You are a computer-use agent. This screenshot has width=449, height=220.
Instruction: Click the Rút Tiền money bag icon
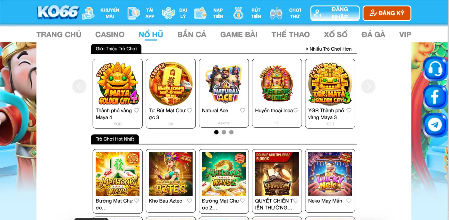click(238, 13)
